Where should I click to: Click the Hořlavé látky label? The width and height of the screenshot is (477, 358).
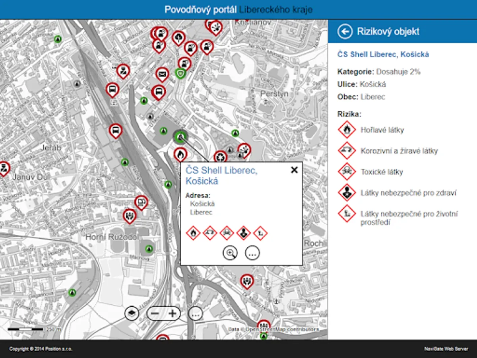pos(382,130)
